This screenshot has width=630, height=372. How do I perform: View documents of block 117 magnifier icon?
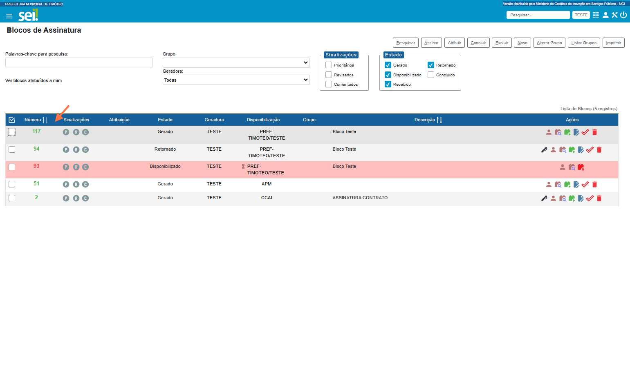(558, 132)
